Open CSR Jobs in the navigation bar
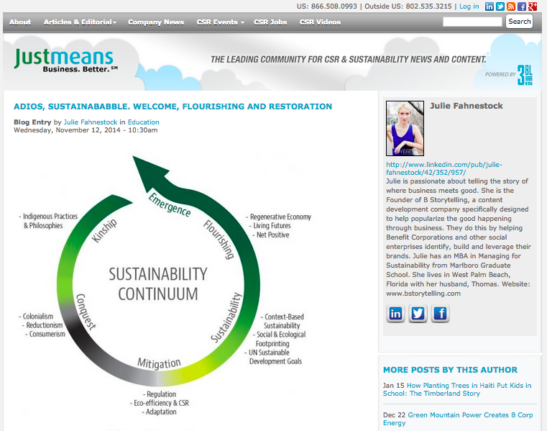The image size is (547, 431). (270, 22)
